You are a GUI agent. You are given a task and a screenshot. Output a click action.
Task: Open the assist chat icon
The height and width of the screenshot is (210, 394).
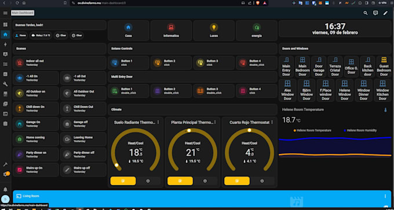[375, 13]
